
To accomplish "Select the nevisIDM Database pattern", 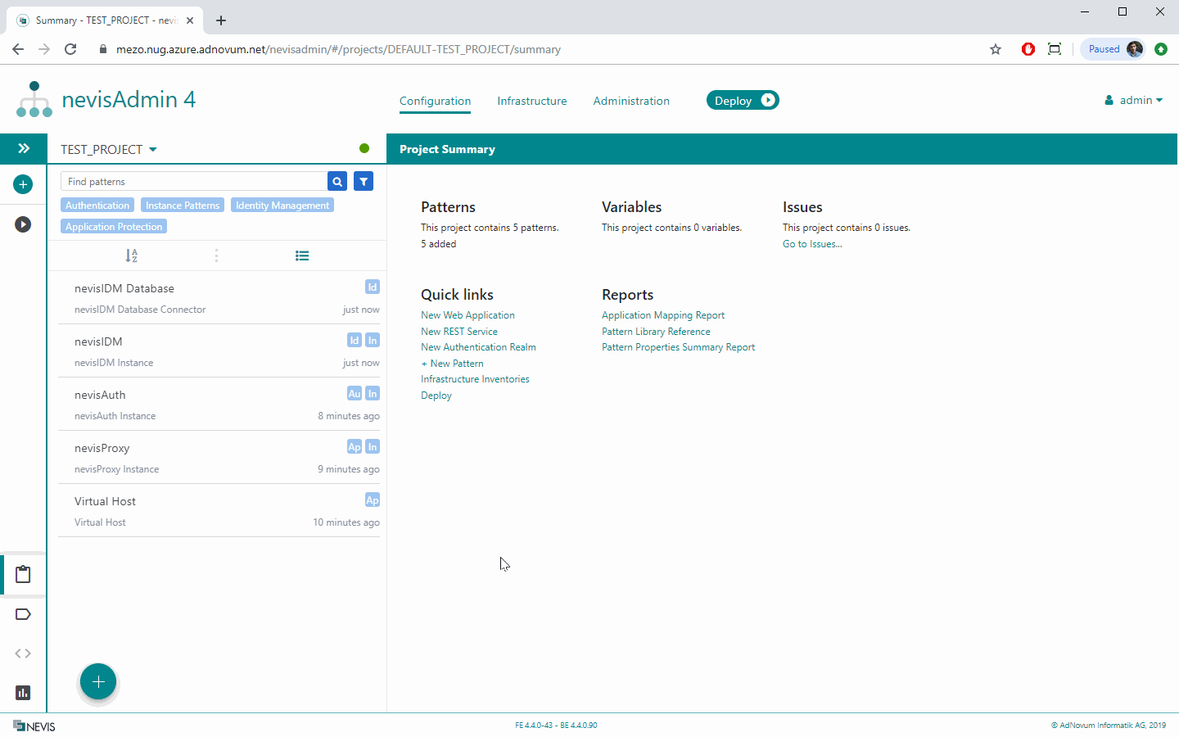I will click(219, 298).
